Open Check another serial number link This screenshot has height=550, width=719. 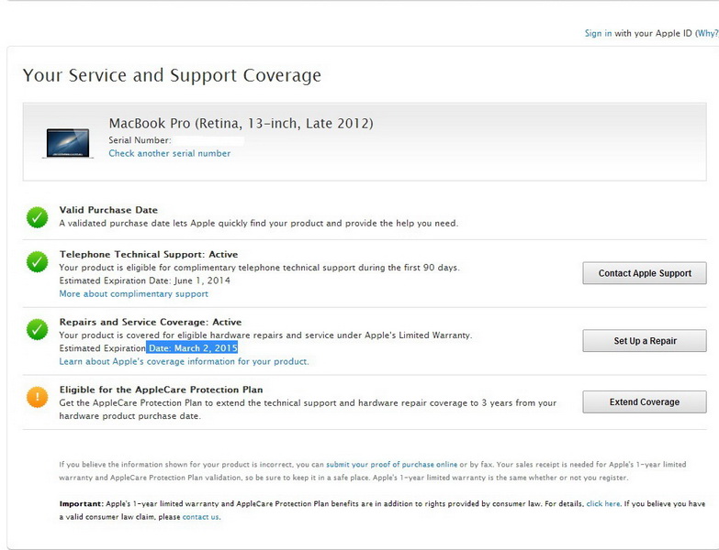click(x=170, y=153)
